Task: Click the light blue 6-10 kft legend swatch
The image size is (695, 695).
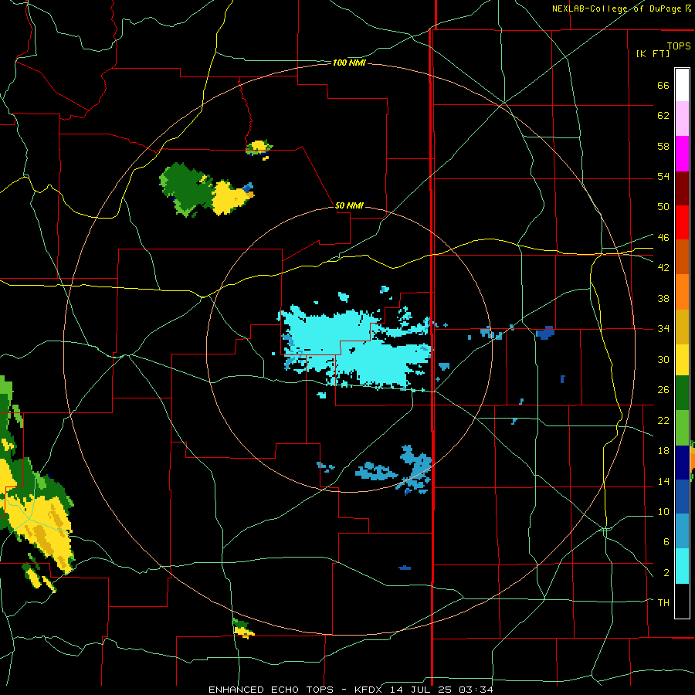Action: pos(682,531)
